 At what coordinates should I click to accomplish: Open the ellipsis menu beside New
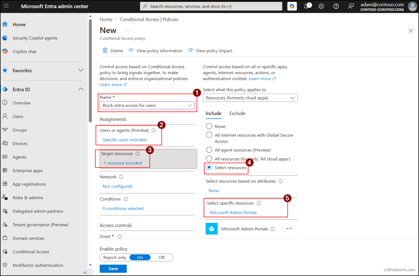tap(127, 31)
